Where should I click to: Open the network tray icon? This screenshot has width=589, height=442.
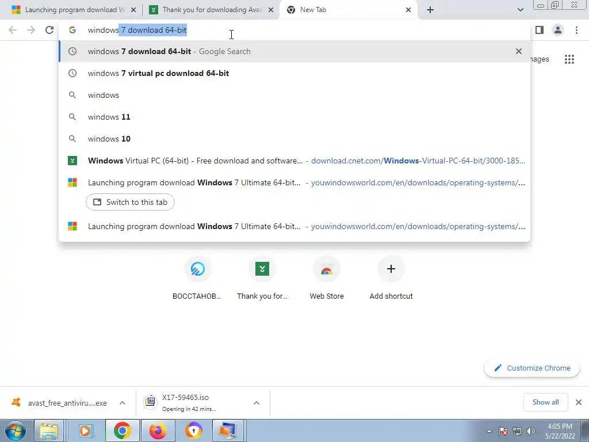click(517, 431)
